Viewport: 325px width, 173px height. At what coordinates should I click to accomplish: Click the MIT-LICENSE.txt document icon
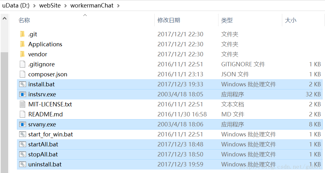22,104
